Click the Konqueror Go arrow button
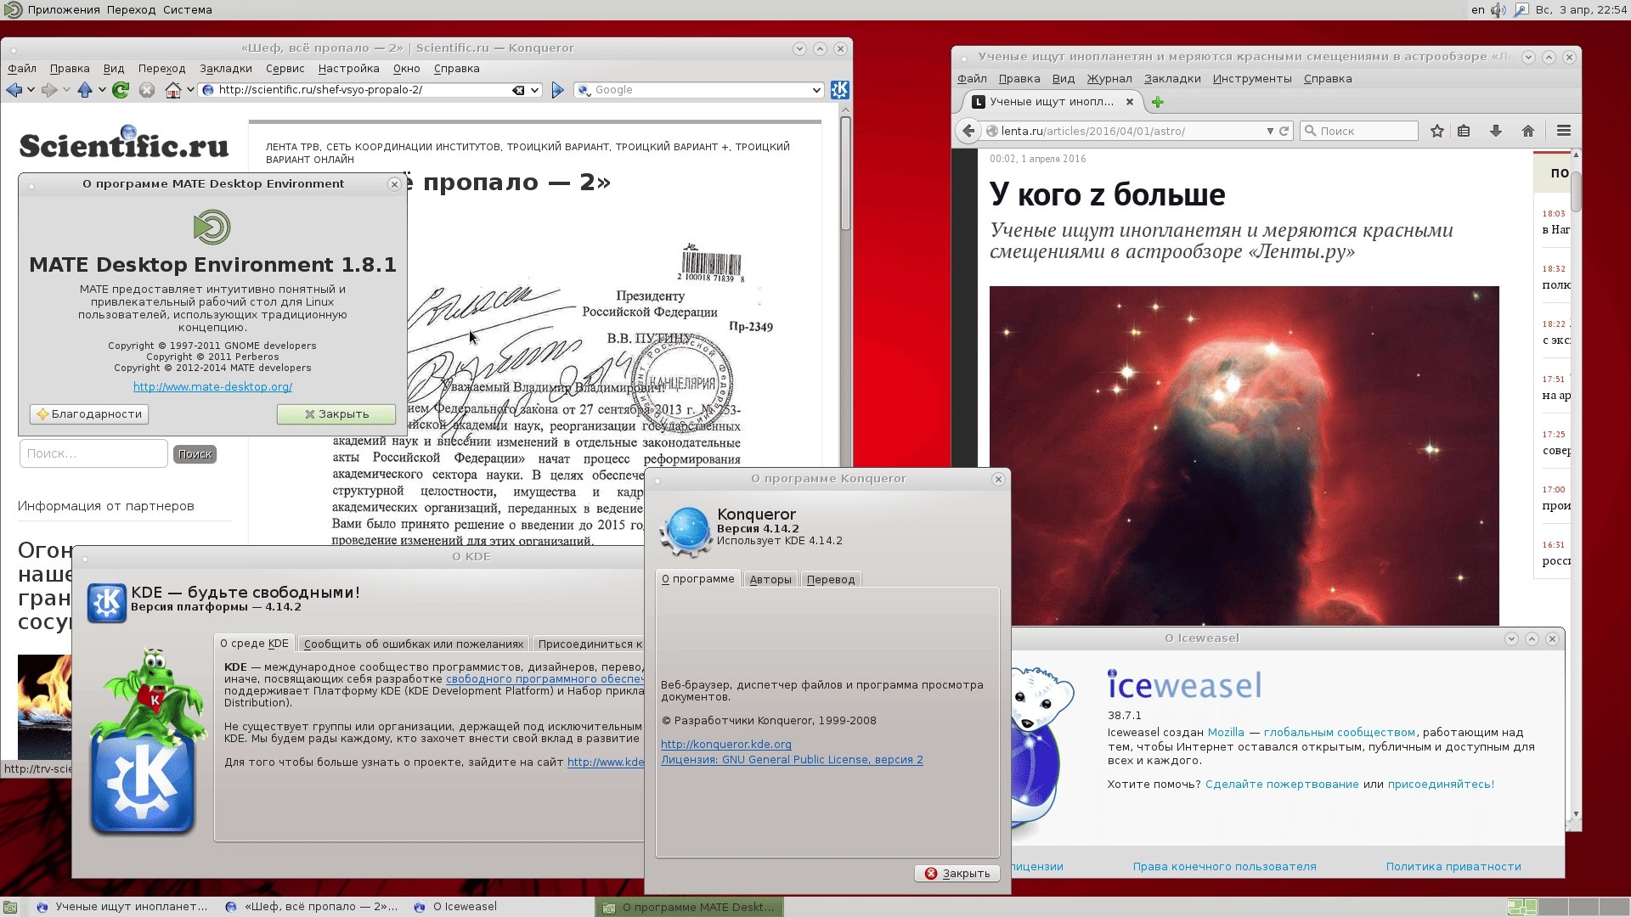Screen dimensions: 1631x917 coord(557,90)
